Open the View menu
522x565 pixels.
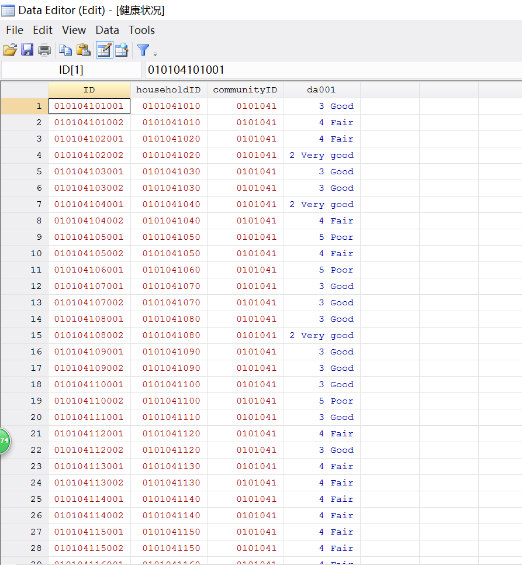click(74, 30)
